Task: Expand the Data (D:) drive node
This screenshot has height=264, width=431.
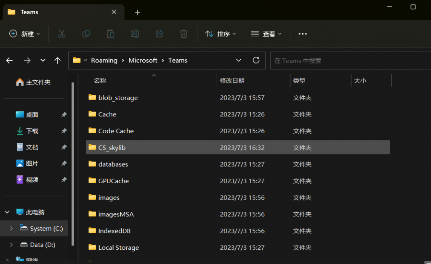Action: pyautogui.click(x=11, y=245)
